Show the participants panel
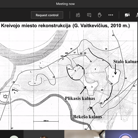138x138 pixels. point(78,15)
